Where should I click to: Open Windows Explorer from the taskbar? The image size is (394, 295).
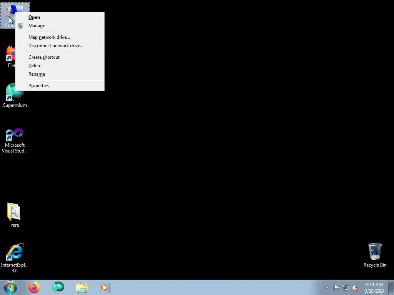(82, 288)
